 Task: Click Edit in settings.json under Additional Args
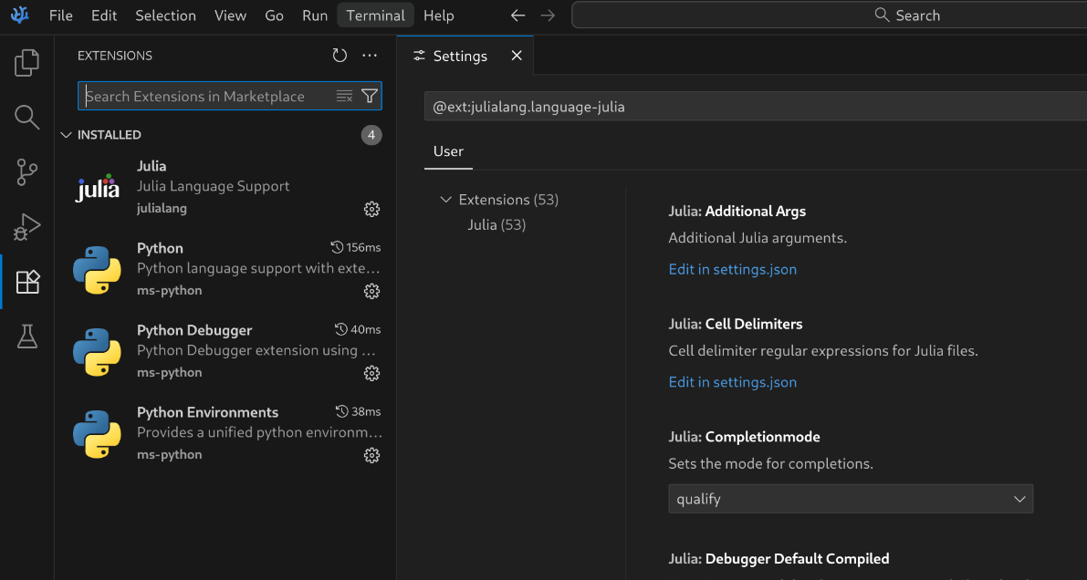click(x=732, y=269)
